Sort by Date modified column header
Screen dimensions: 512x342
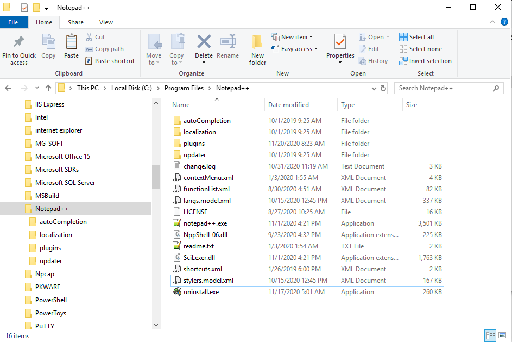(x=288, y=104)
